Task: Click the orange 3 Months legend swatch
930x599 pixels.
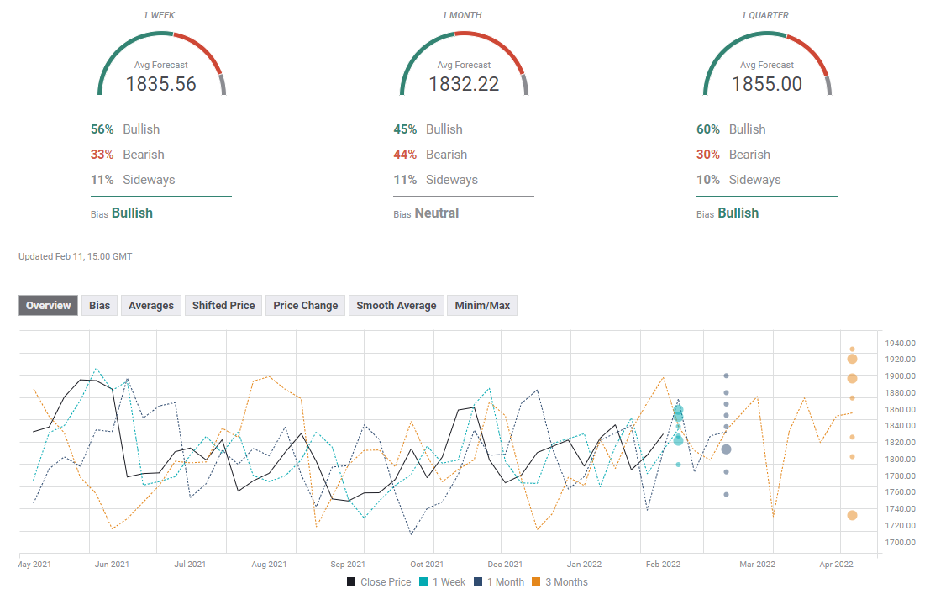Action: pyautogui.click(x=539, y=582)
